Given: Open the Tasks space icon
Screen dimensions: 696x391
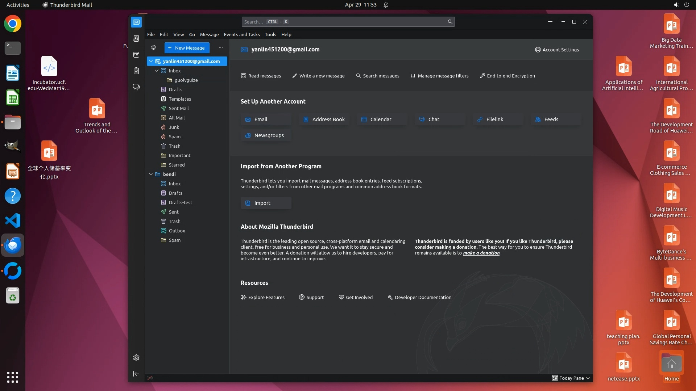Looking at the screenshot, I should [x=136, y=71].
